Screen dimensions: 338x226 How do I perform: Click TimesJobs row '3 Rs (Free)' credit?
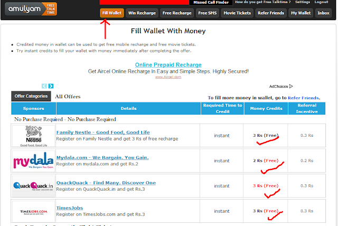click(x=266, y=211)
